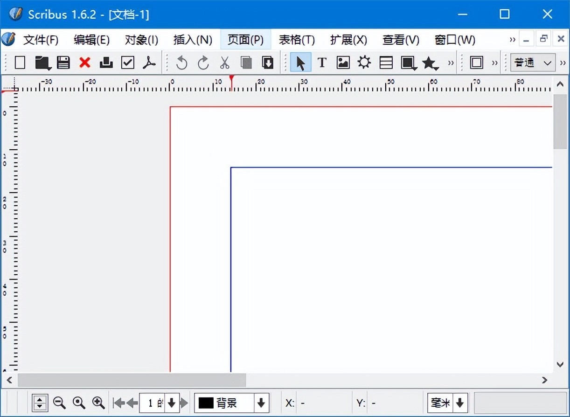Screen dimensions: 570x417
Task: Run the preflight verifier check icon
Action: [x=128, y=63]
